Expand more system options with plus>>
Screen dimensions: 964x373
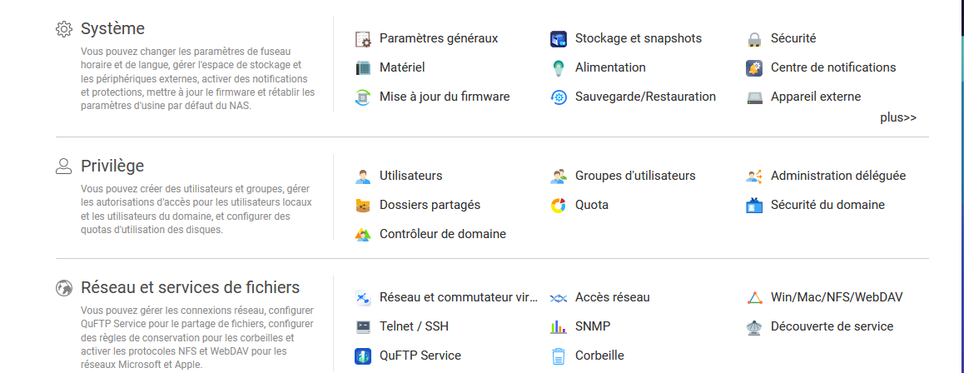(898, 117)
